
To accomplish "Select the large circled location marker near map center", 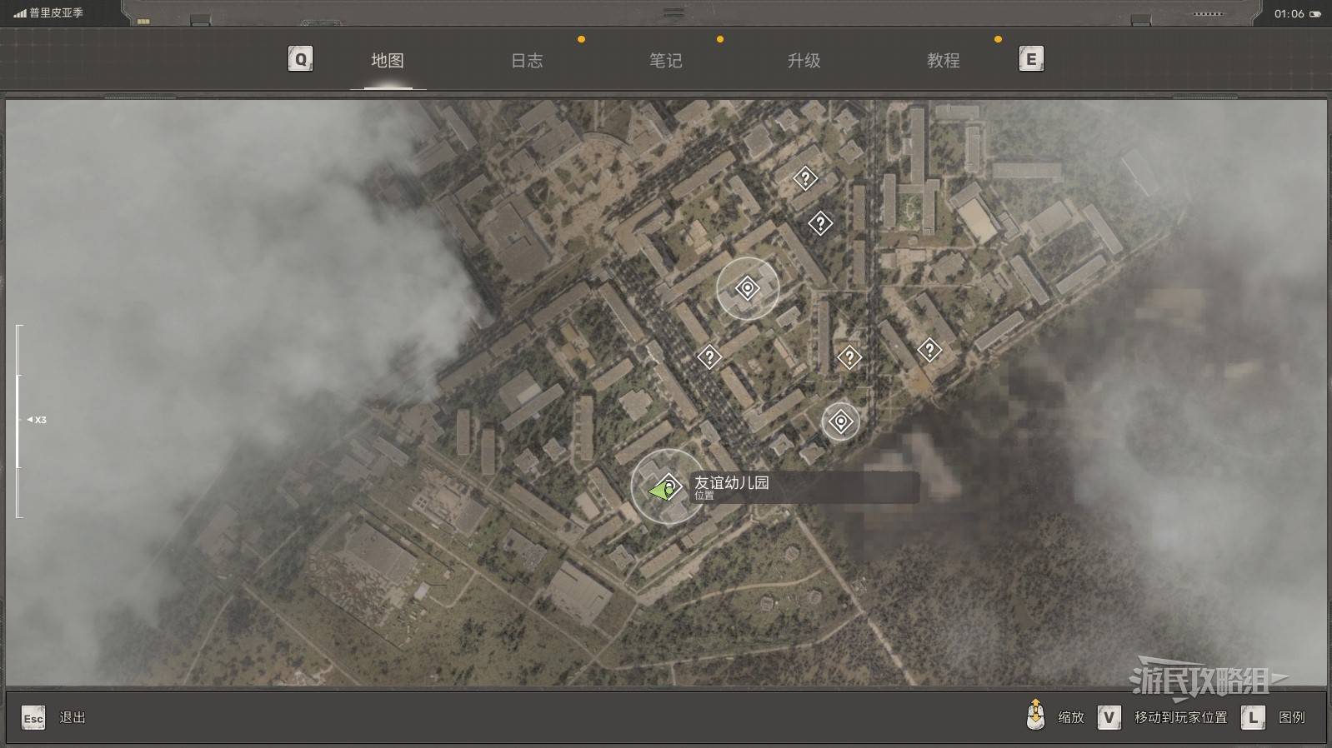I will [x=748, y=289].
